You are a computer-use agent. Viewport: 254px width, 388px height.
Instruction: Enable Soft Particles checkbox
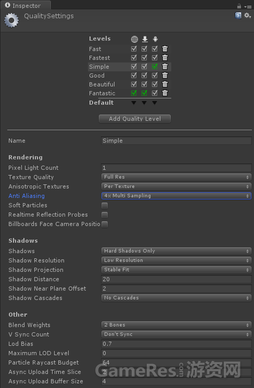tap(105, 206)
